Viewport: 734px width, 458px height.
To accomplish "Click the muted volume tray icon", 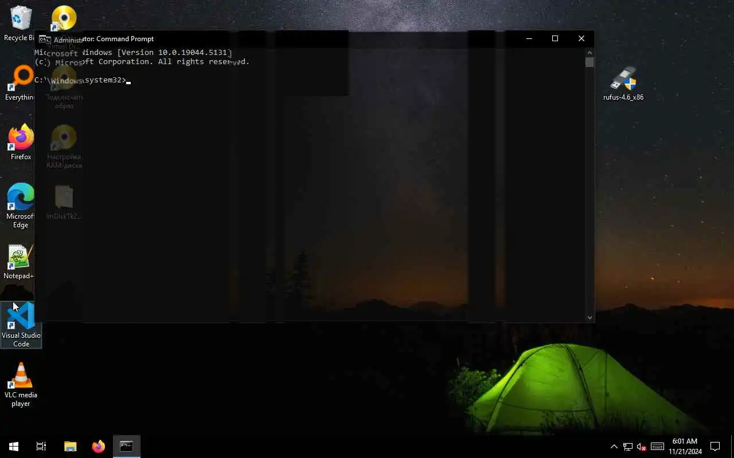I will (x=642, y=447).
